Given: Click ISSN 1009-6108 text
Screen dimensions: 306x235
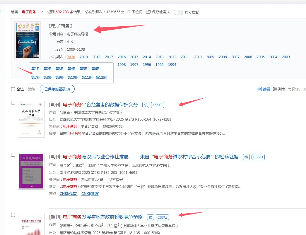Looking at the screenshot, I should coord(70,49).
